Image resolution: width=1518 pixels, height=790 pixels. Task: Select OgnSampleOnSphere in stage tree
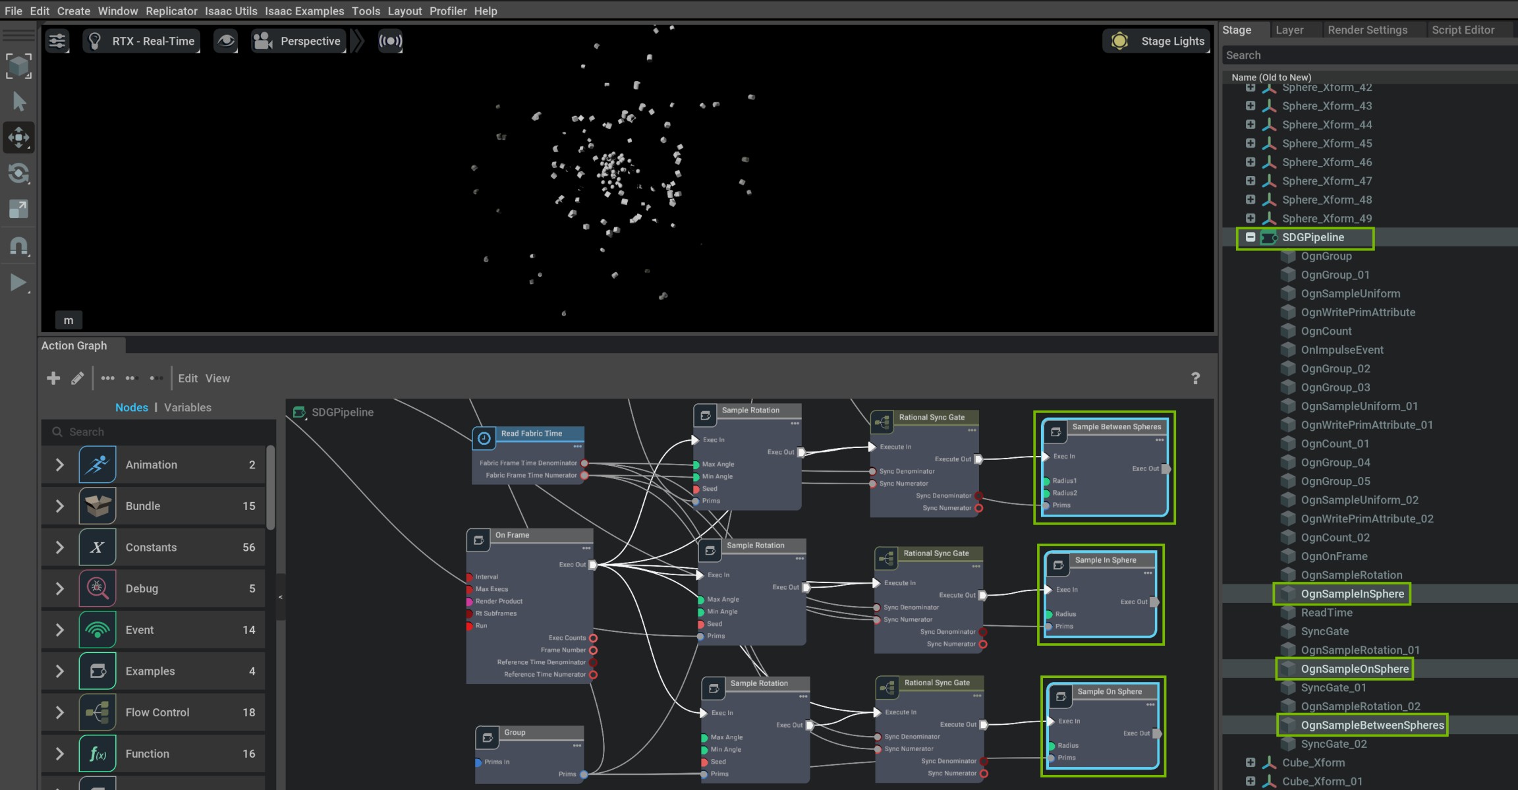coord(1355,669)
